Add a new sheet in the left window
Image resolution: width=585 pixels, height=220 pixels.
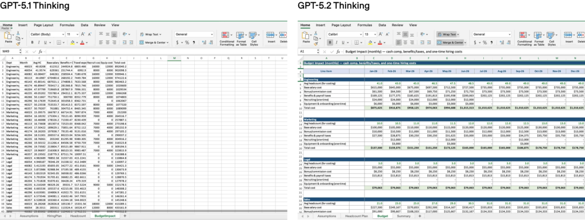[x=125, y=216]
